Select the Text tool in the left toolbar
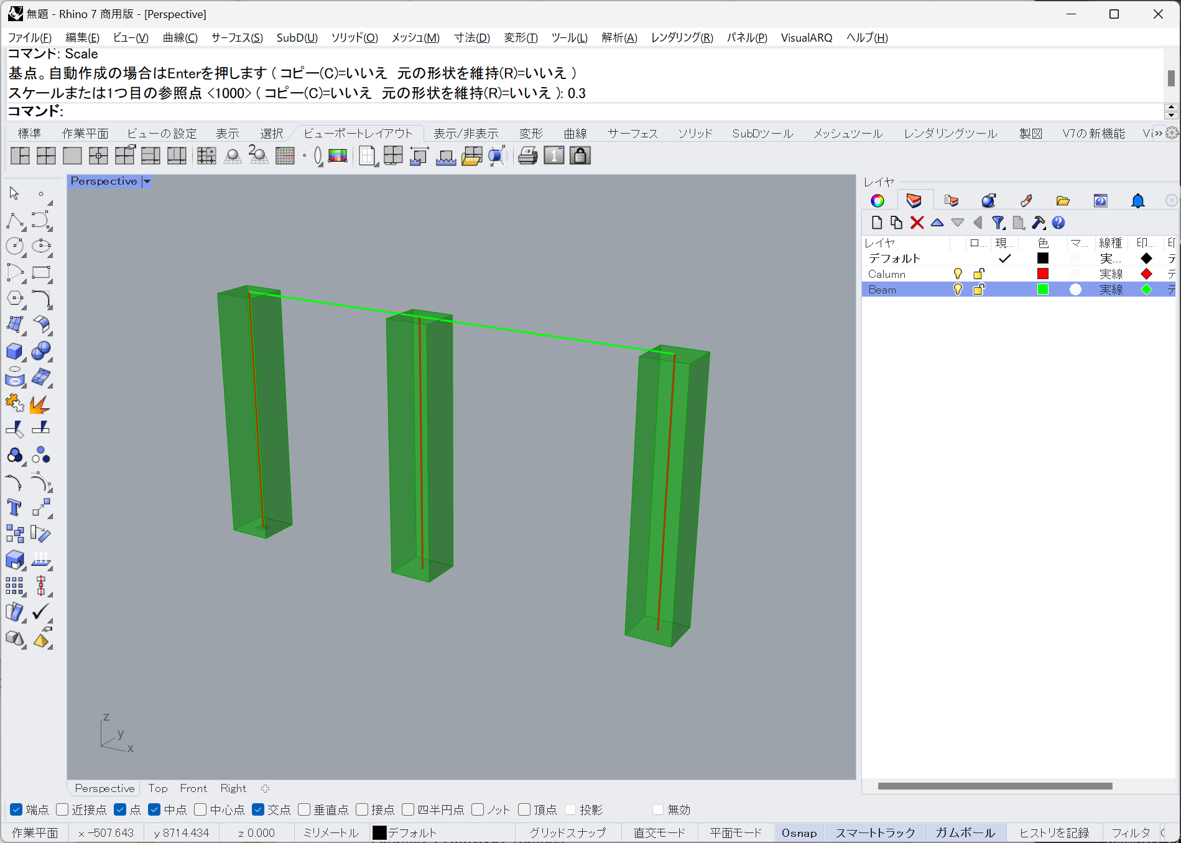Screen dimensions: 1181x843 click(14, 508)
